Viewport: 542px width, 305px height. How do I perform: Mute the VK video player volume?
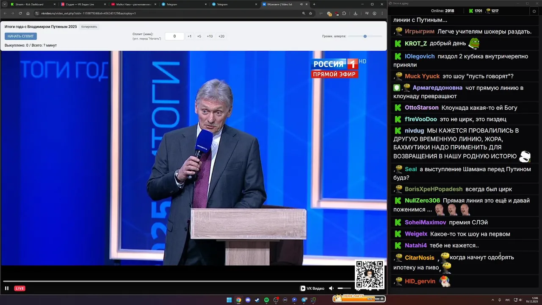pyautogui.click(x=331, y=288)
